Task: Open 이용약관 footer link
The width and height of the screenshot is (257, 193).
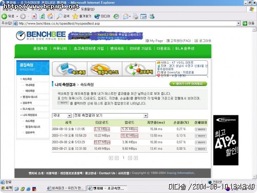Action: [51, 173]
